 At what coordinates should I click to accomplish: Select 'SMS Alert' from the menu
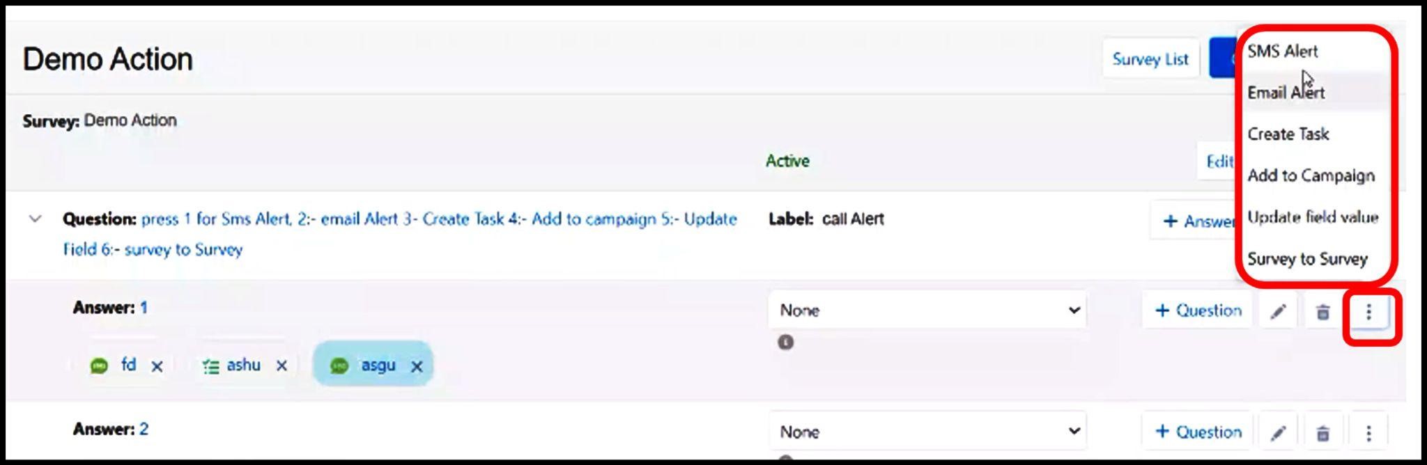click(x=1282, y=52)
